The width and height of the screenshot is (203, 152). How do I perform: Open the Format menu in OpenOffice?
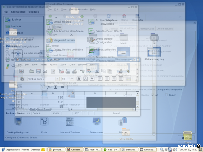(53, 65)
